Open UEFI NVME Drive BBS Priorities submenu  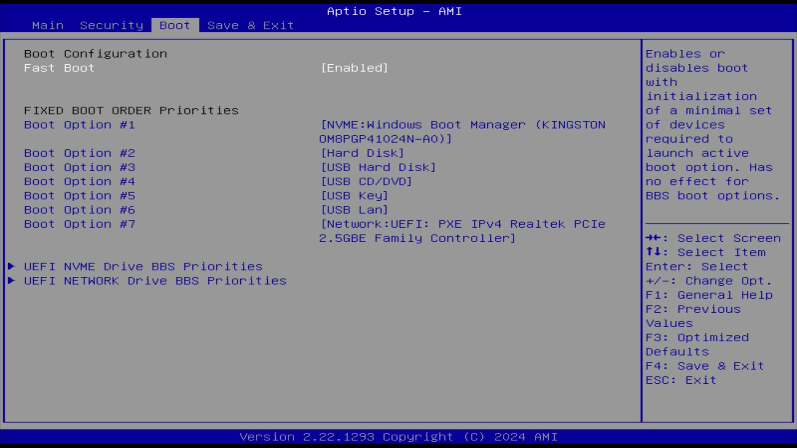click(x=143, y=266)
